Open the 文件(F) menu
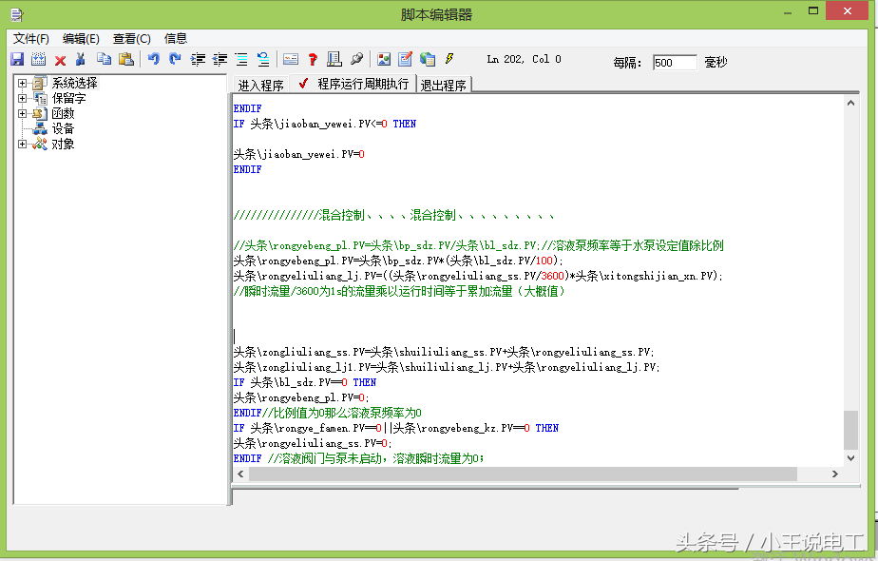 pyautogui.click(x=31, y=39)
